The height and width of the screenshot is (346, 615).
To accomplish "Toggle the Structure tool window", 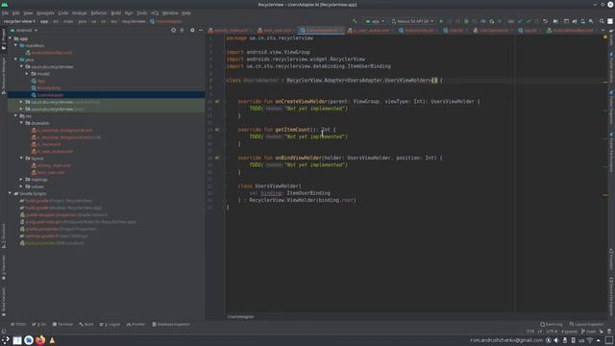I will (x=4, y=235).
